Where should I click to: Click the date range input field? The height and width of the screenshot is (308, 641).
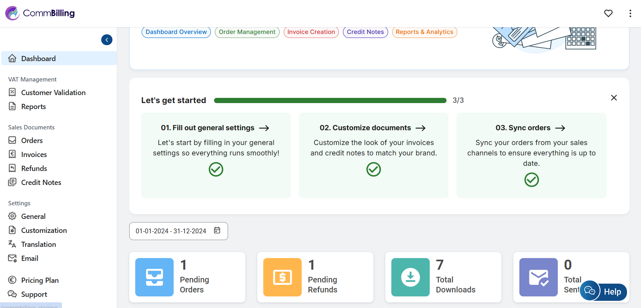coord(171,231)
